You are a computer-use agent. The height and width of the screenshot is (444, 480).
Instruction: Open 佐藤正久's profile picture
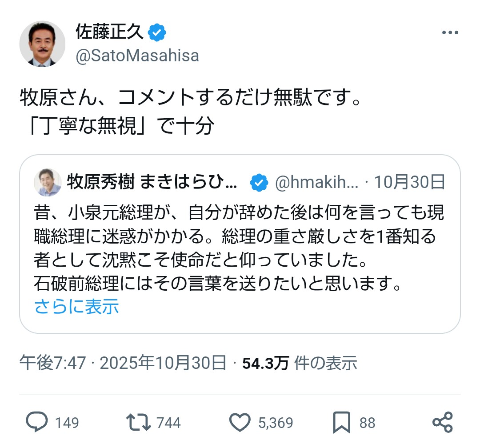coord(42,44)
